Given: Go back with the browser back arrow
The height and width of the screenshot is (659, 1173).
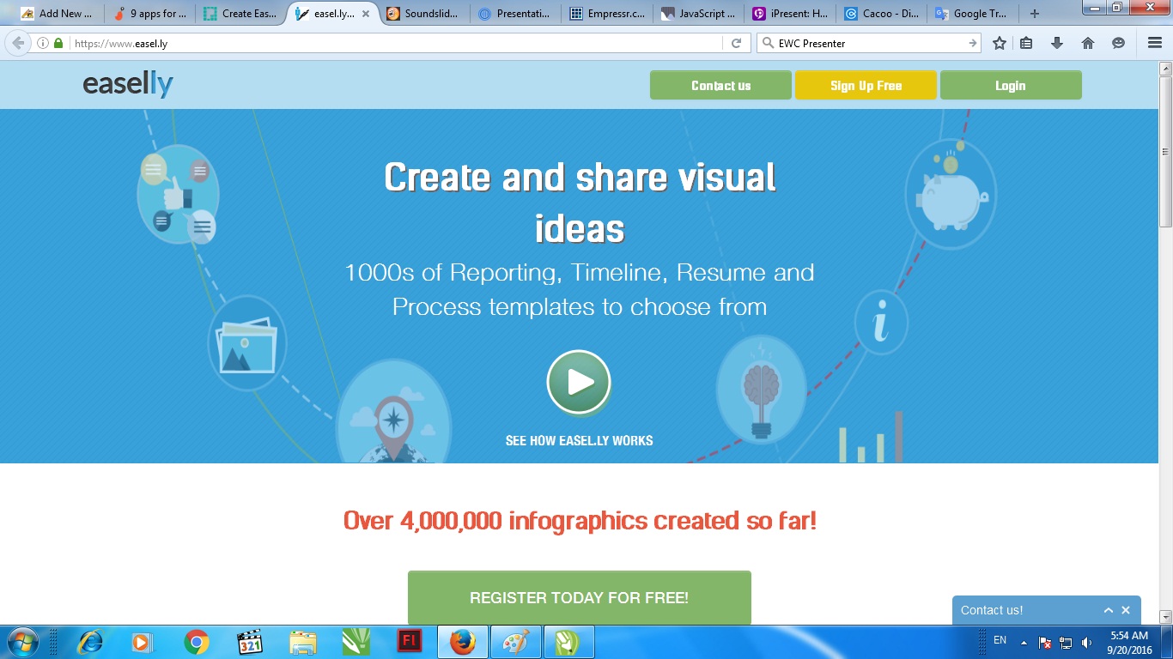Looking at the screenshot, I should pos(18,43).
